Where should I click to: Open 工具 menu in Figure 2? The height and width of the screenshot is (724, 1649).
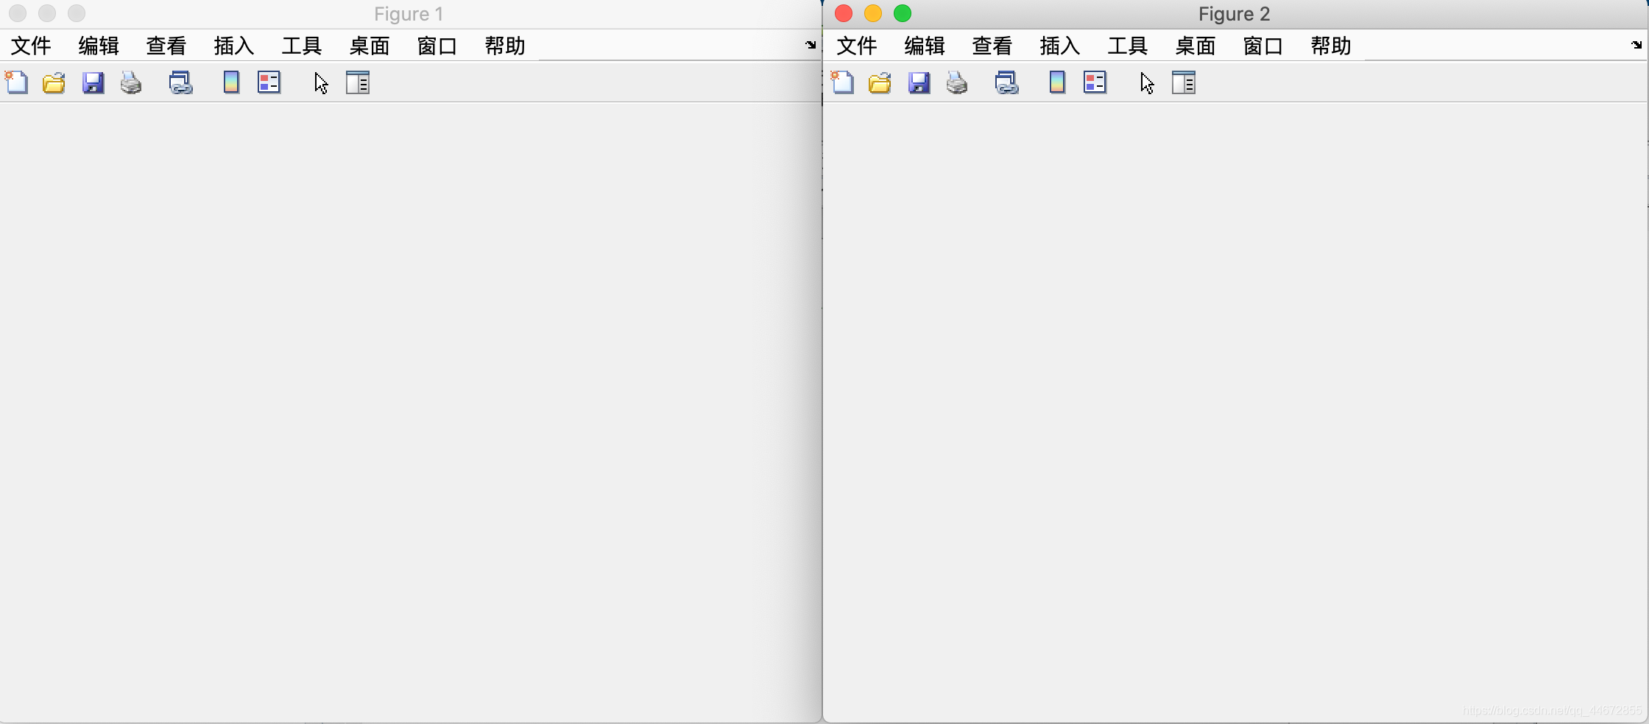click(x=1128, y=46)
